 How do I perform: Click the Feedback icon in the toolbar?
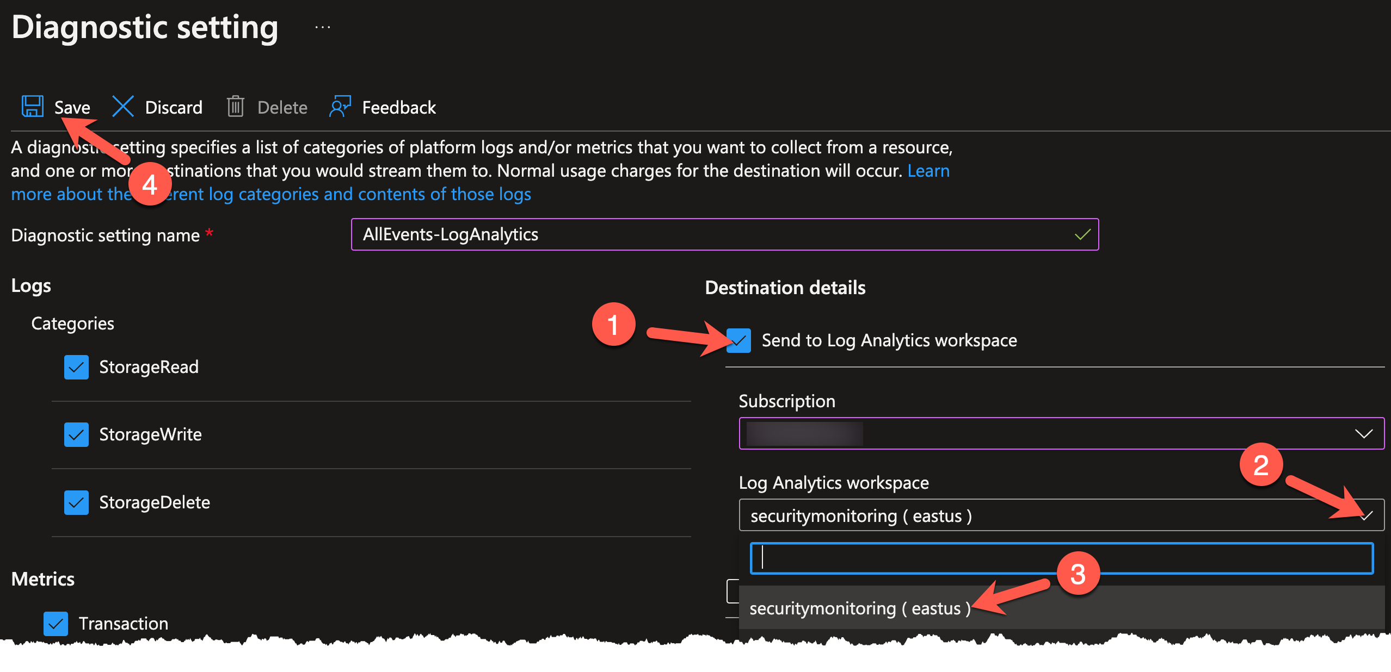click(339, 107)
